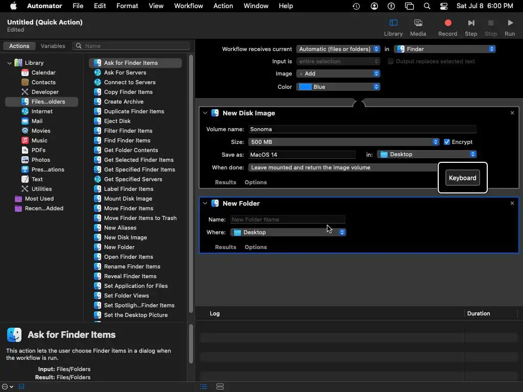
Task: Open the Workflow receives current dropdown
Action: tap(338, 49)
